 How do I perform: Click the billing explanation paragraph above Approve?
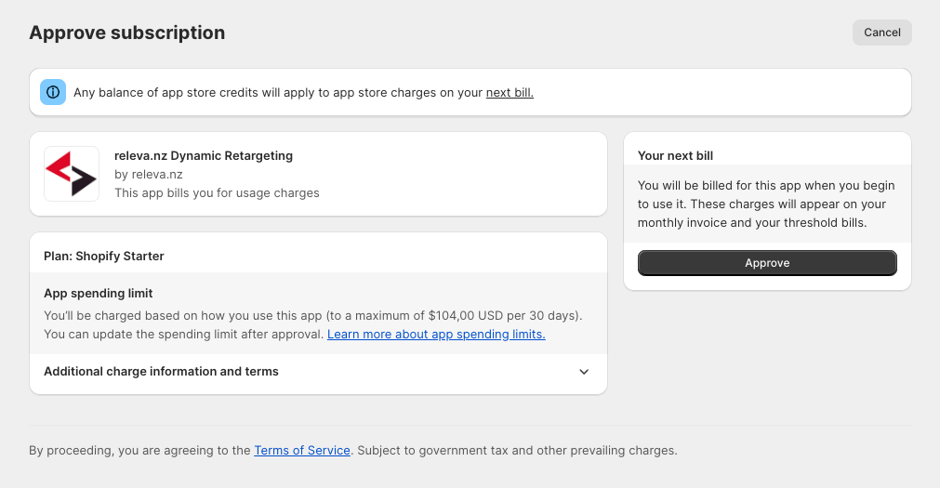tap(766, 204)
